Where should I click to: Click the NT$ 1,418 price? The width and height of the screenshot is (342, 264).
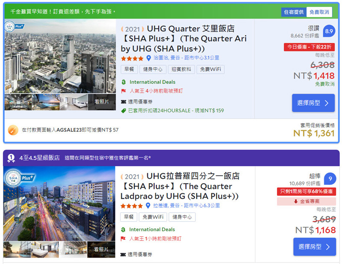click(314, 76)
